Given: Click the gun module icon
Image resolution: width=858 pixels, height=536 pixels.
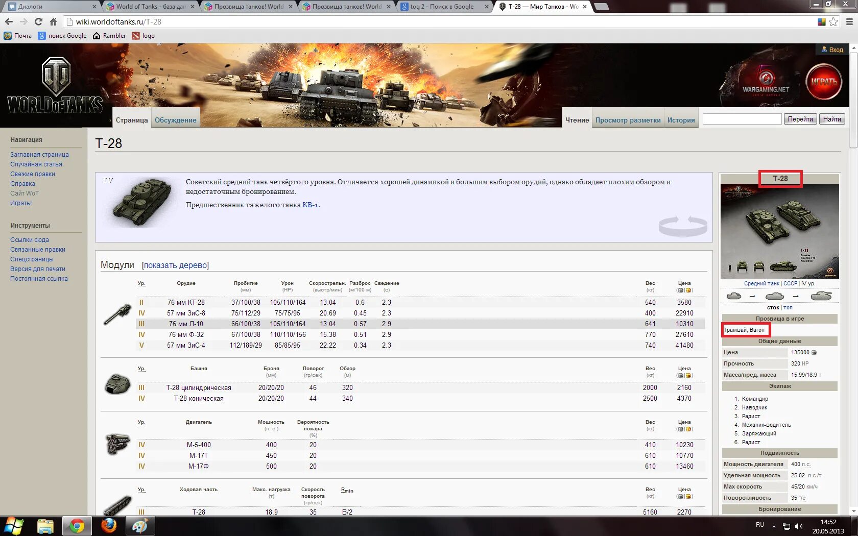Looking at the screenshot, I should click(x=117, y=314).
